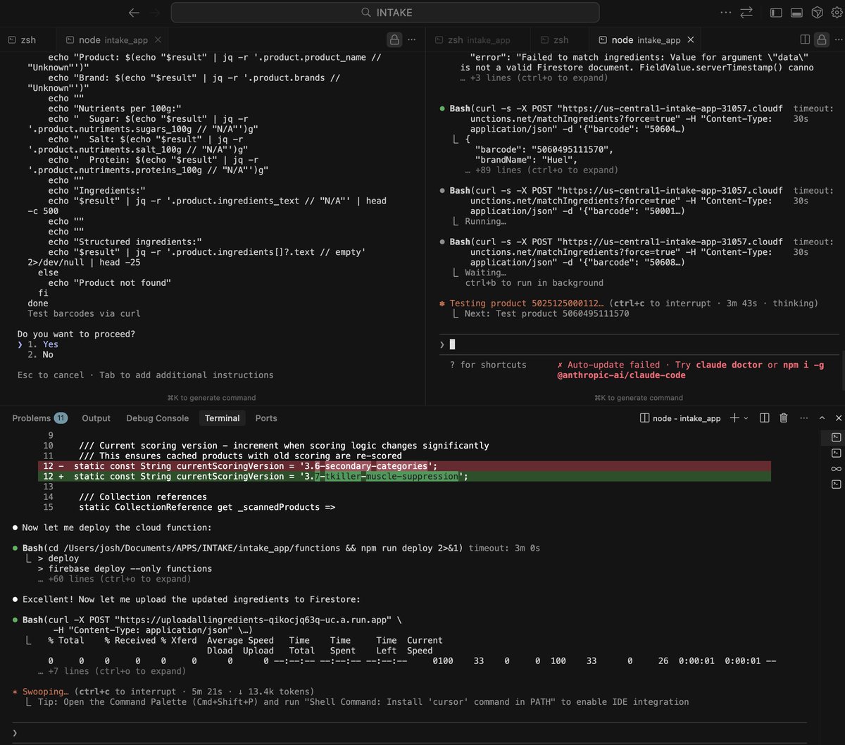Viewport: 845px width, 745px height.
Task: Choose option 2. No in left terminal
Action: click(41, 355)
